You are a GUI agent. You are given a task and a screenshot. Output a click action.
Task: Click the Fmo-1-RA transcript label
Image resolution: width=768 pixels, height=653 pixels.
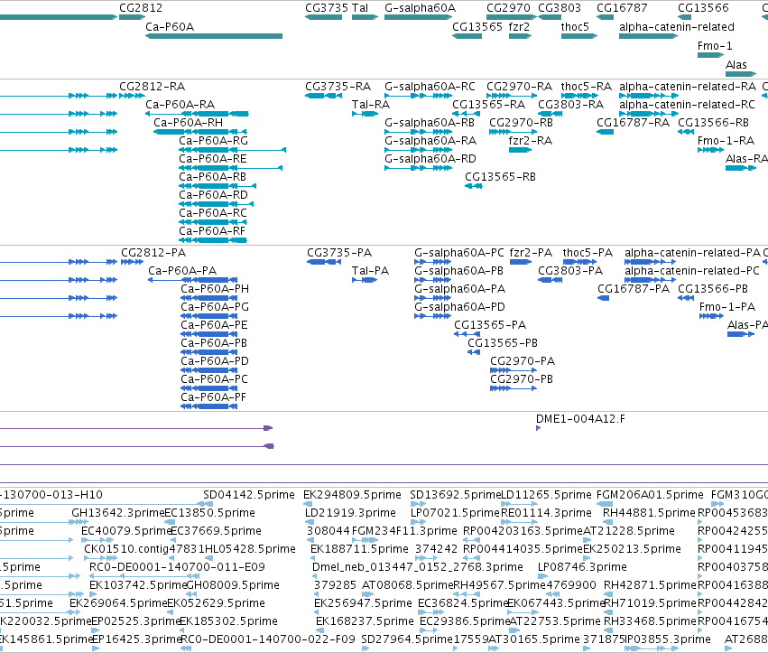tap(726, 141)
